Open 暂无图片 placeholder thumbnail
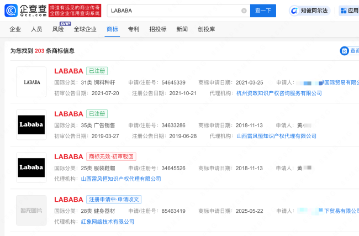The image size is (359, 236). coord(31,211)
